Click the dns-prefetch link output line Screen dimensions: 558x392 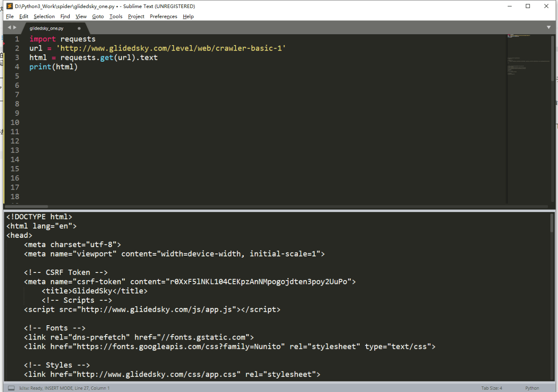139,338
